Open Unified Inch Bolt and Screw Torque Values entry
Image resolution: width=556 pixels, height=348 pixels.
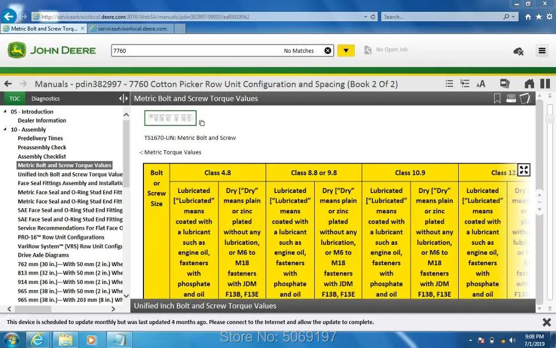tap(70, 174)
